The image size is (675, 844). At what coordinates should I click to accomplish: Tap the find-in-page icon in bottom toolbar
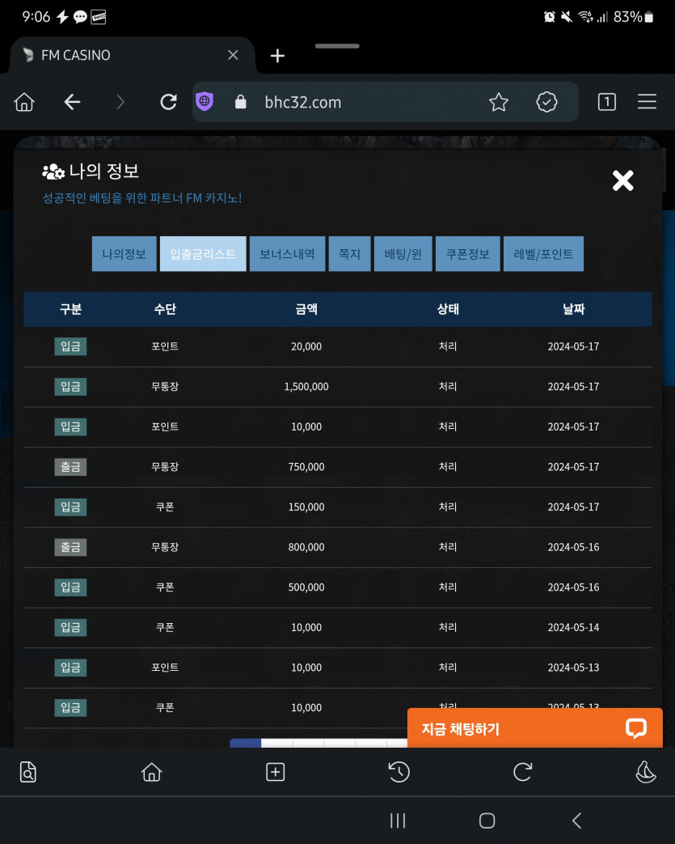pos(28,772)
